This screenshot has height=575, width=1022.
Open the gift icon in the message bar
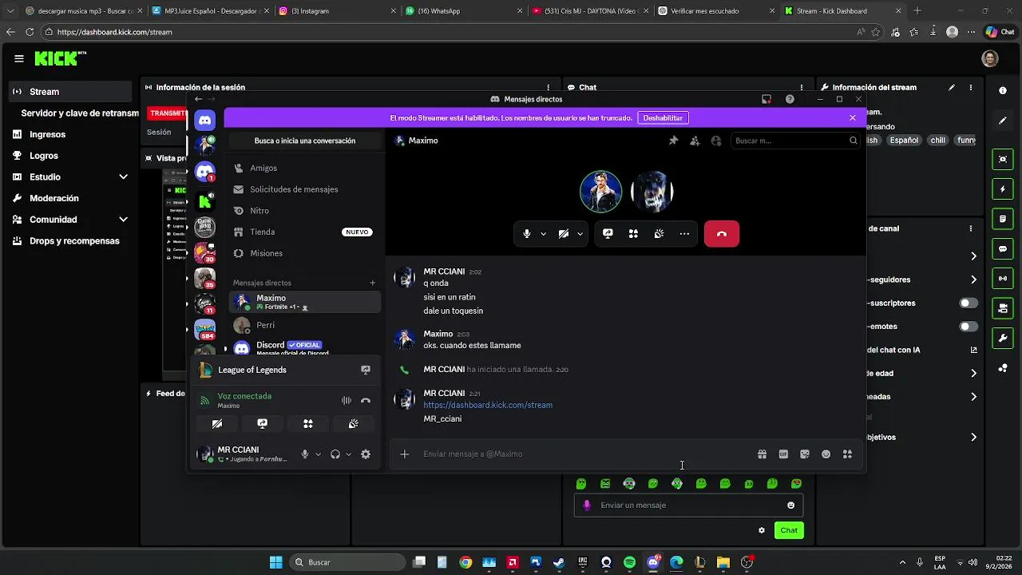coord(762,454)
